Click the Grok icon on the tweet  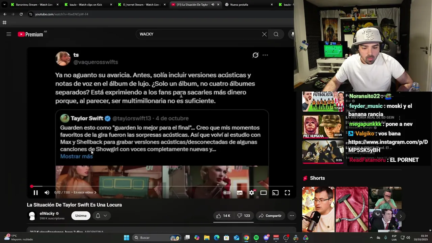point(255,55)
